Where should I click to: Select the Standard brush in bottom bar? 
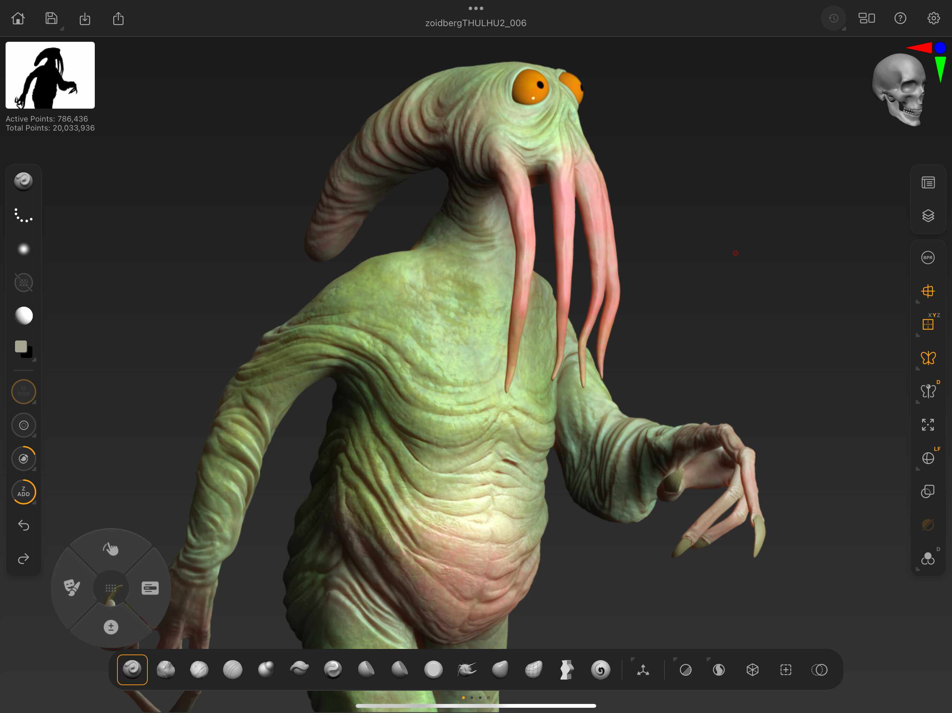click(x=132, y=669)
